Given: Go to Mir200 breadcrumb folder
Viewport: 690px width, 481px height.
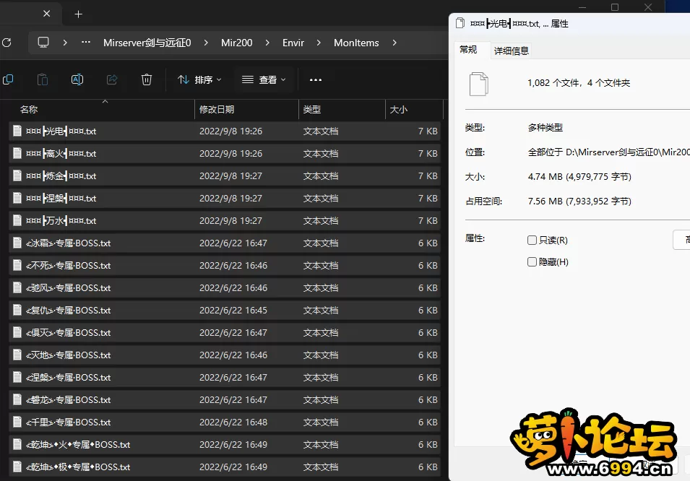Looking at the screenshot, I should (237, 43).
